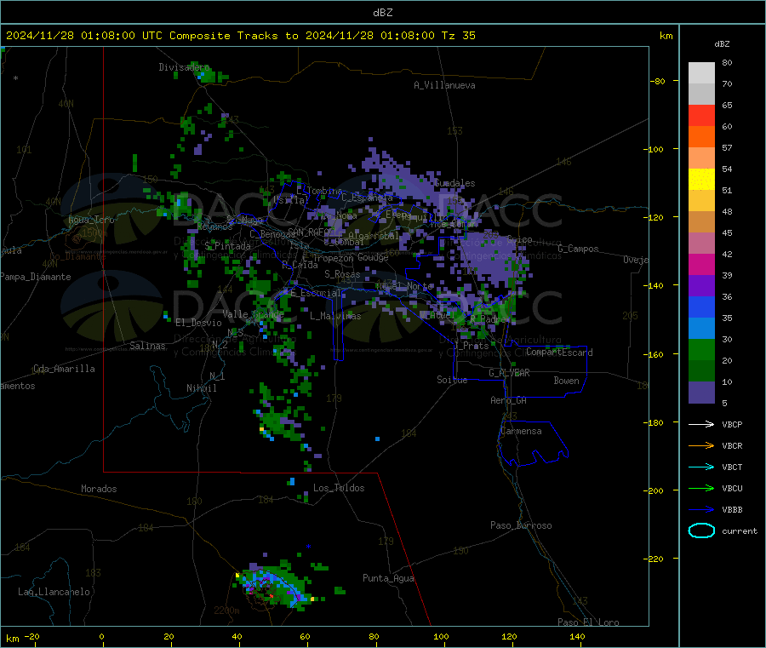
Task: Click the Lag.Llancanelo location label
Action: pos(54,592)
